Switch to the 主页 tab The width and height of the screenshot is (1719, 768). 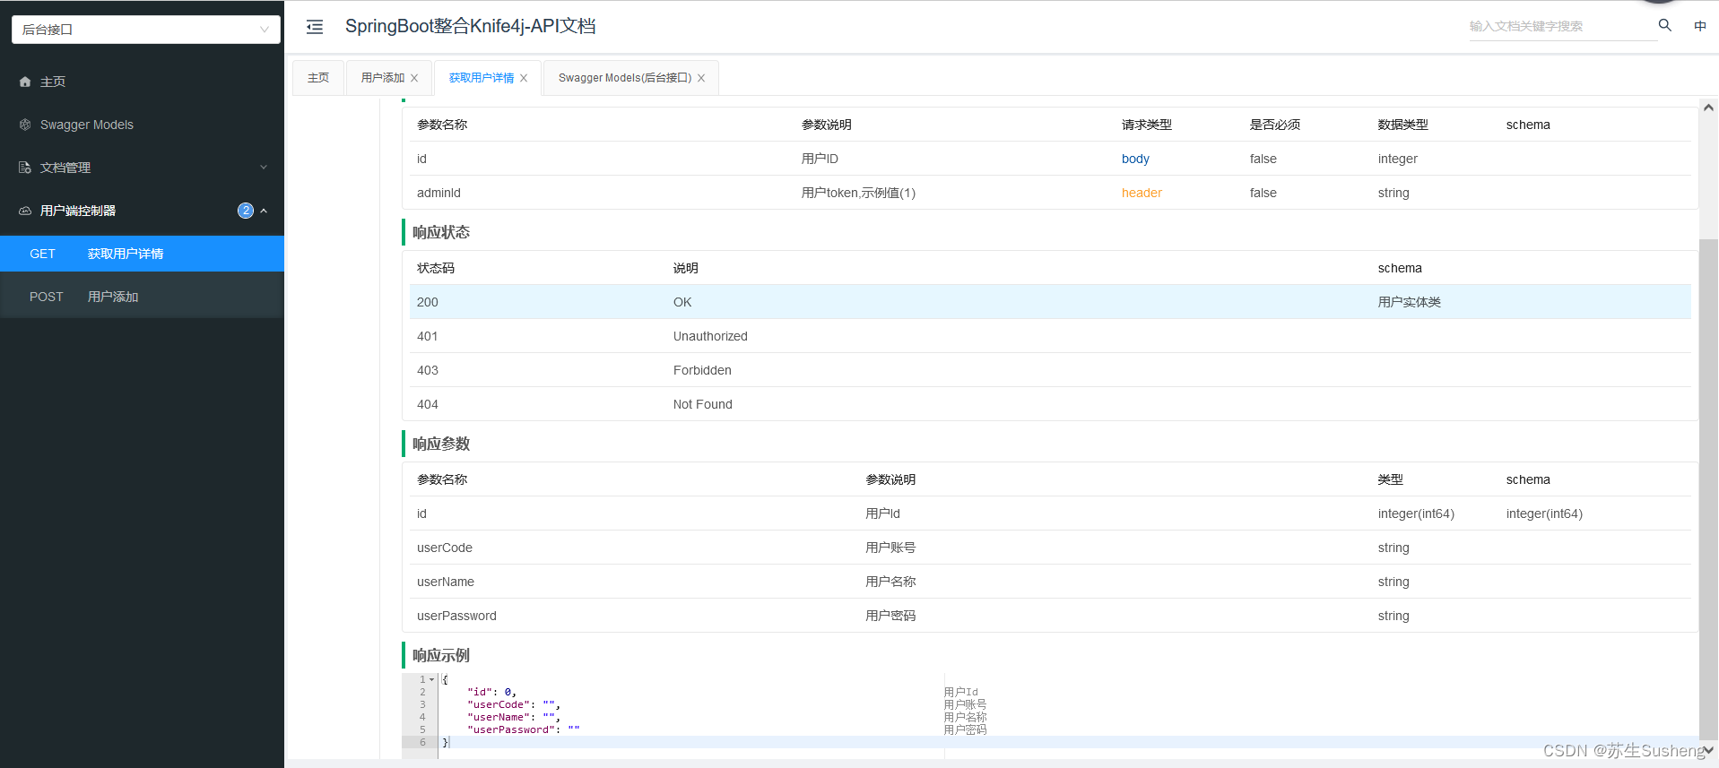(x=318, y=78)
